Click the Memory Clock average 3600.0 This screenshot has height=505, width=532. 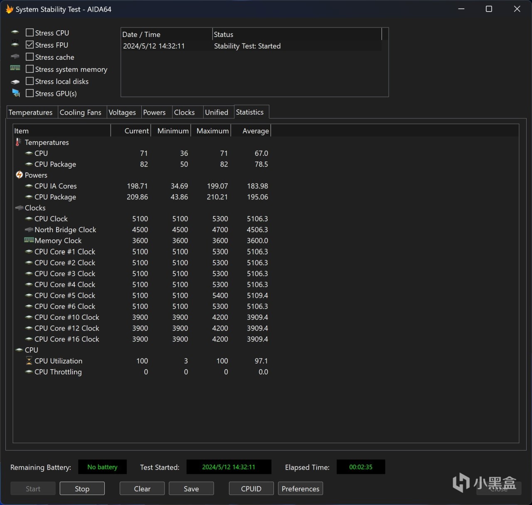coord(257,240)
